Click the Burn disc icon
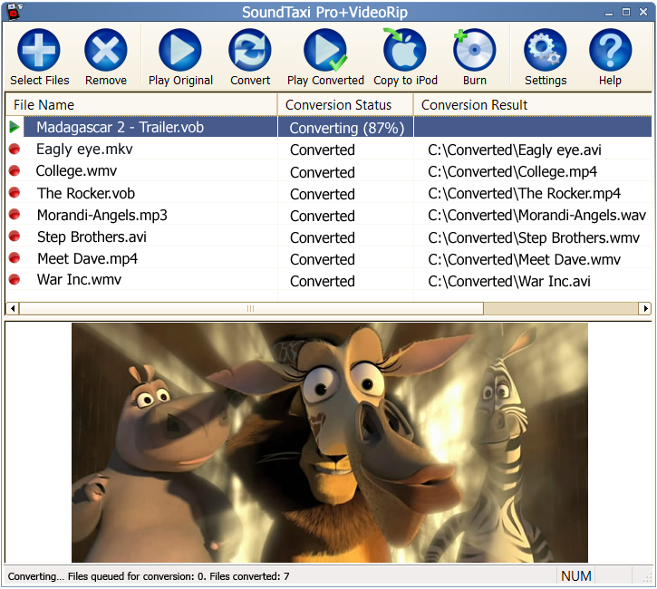Image resolution: width=657 pixels, height=589 pixels. [x=474, y=50]
